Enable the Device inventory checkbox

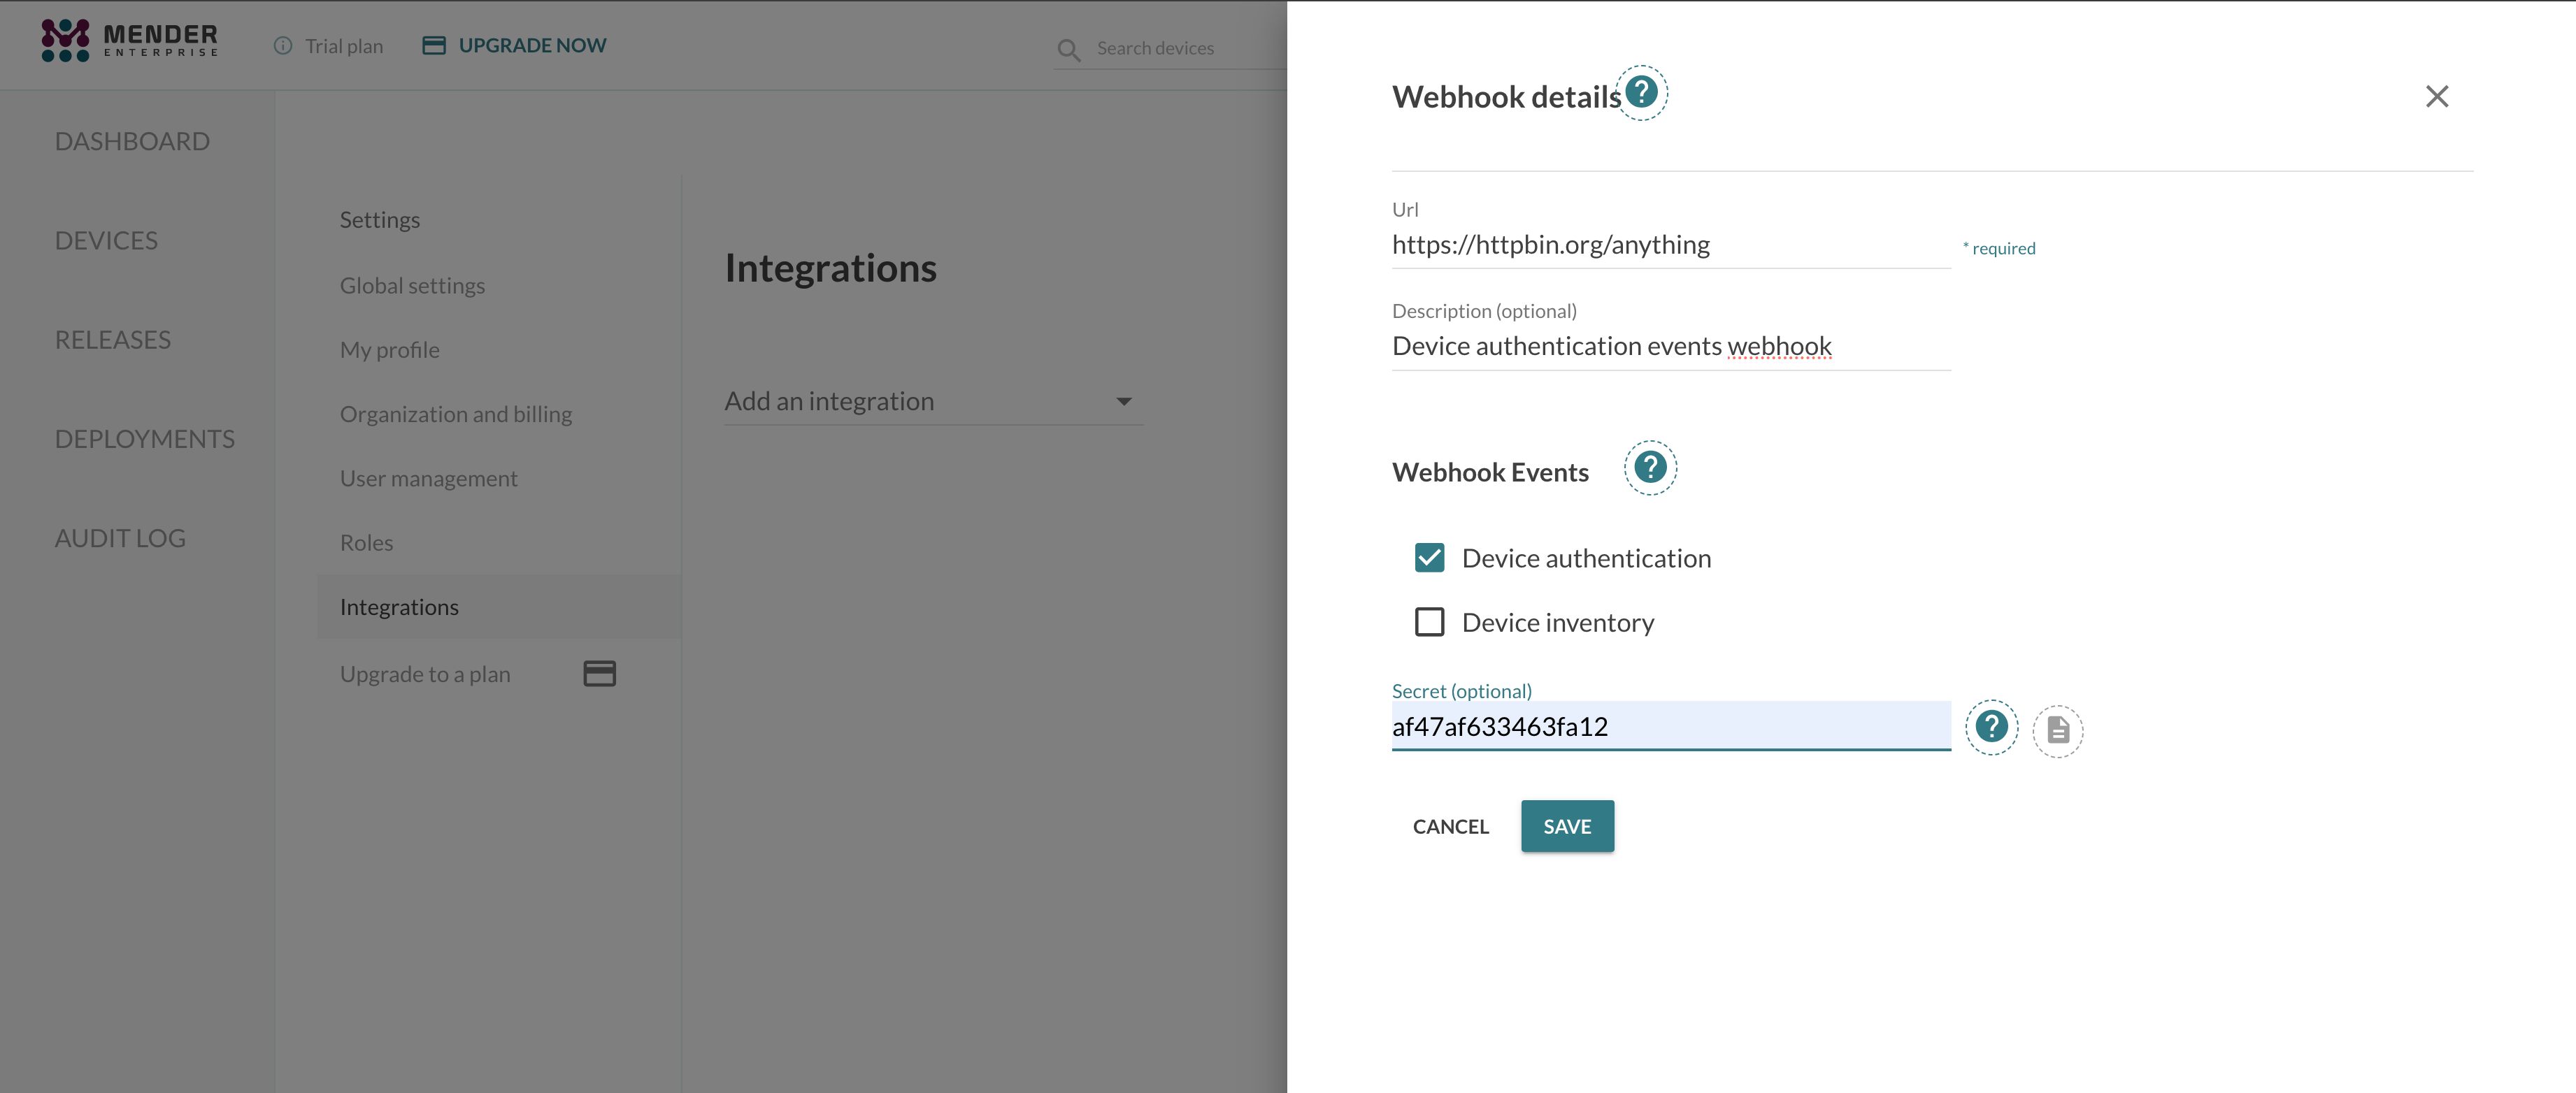click(x=1429, y=623)
